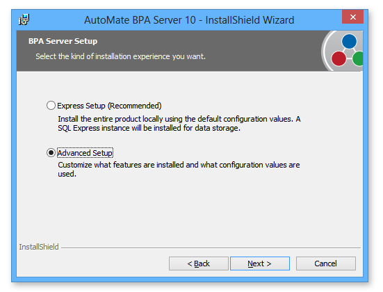
Task: Go back with the '< Back' button
Action: pos(199,263)
